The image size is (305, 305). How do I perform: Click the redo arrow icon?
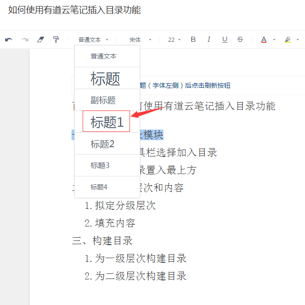[25, 39]
